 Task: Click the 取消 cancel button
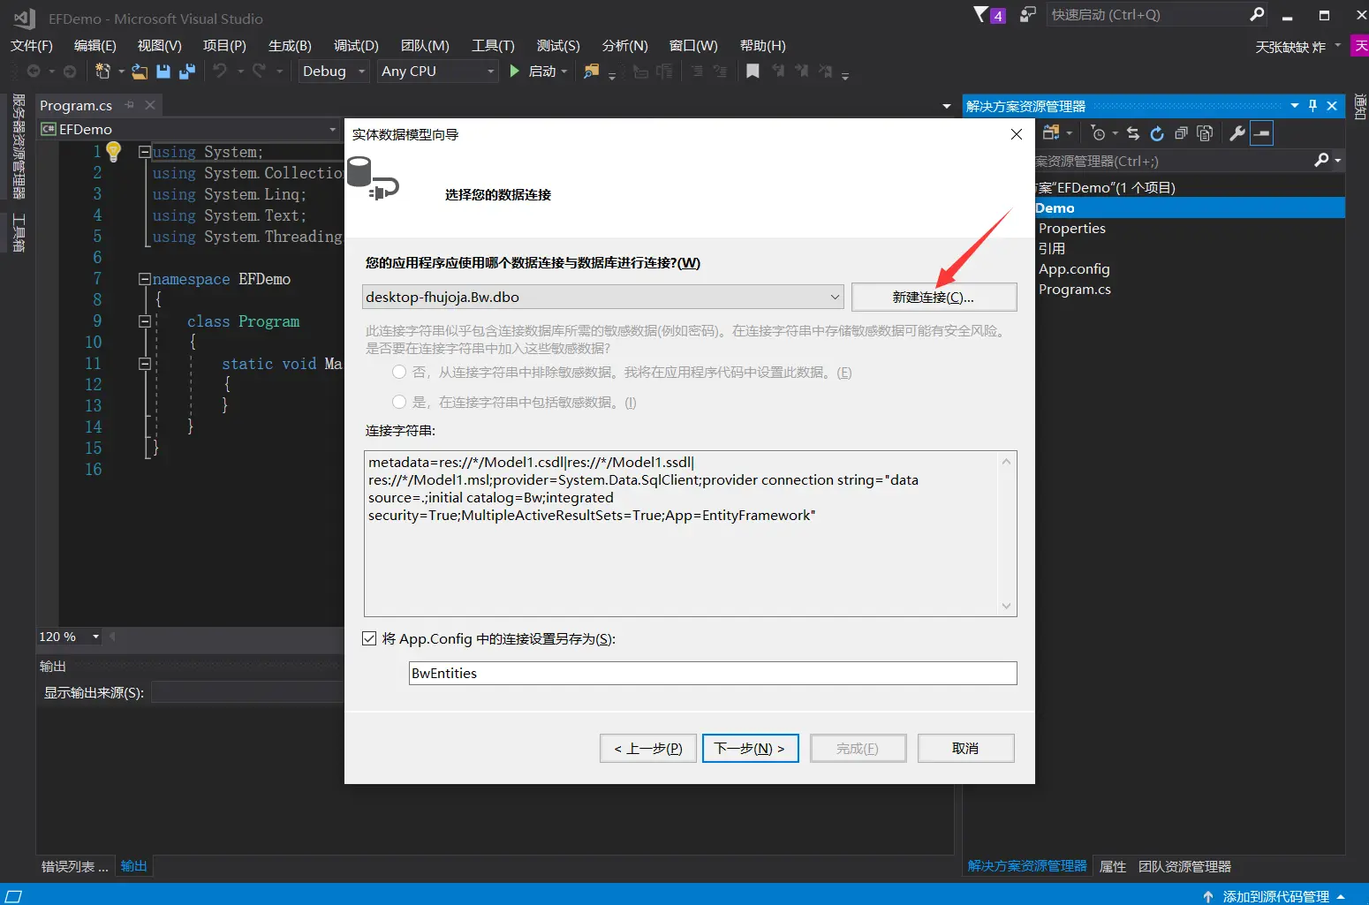click(965, 748)
